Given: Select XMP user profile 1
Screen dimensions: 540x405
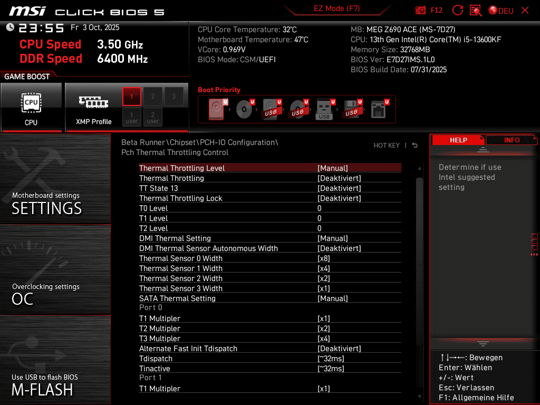Looking at the screenshot, I should (131, 117).
